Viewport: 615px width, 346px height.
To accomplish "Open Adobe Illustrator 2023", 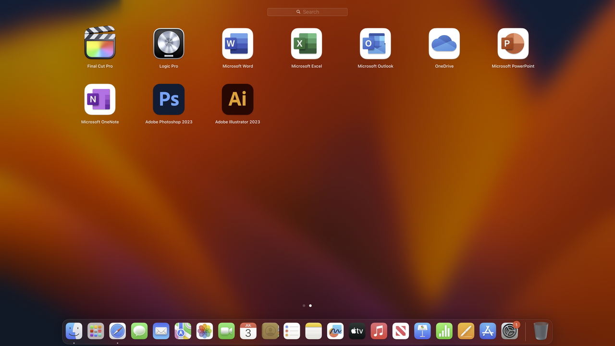I will point(237,99).
